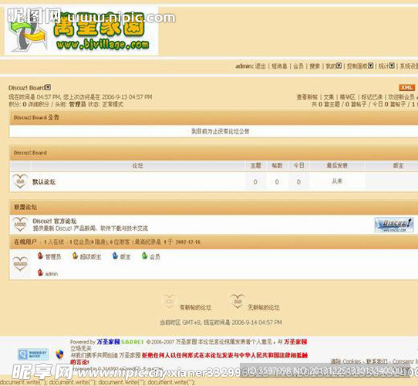
Task: Click the heart icon beside Discuz! 官方论坛
Action: pos(20,224)
